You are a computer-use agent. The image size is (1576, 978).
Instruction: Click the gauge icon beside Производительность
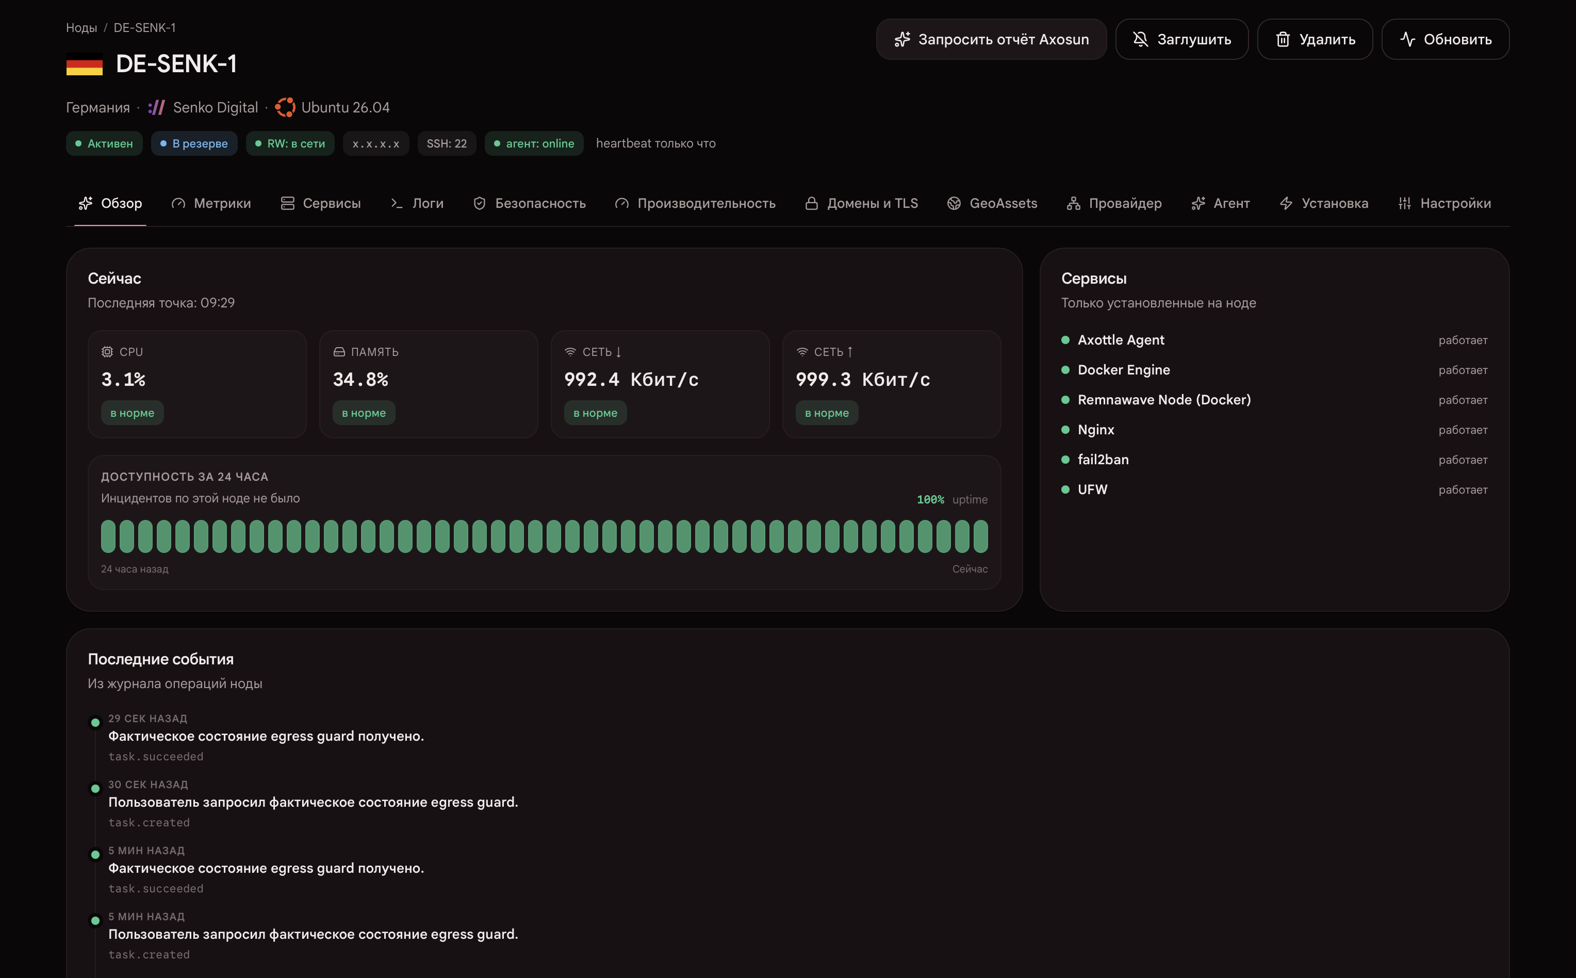click(622, 203)
